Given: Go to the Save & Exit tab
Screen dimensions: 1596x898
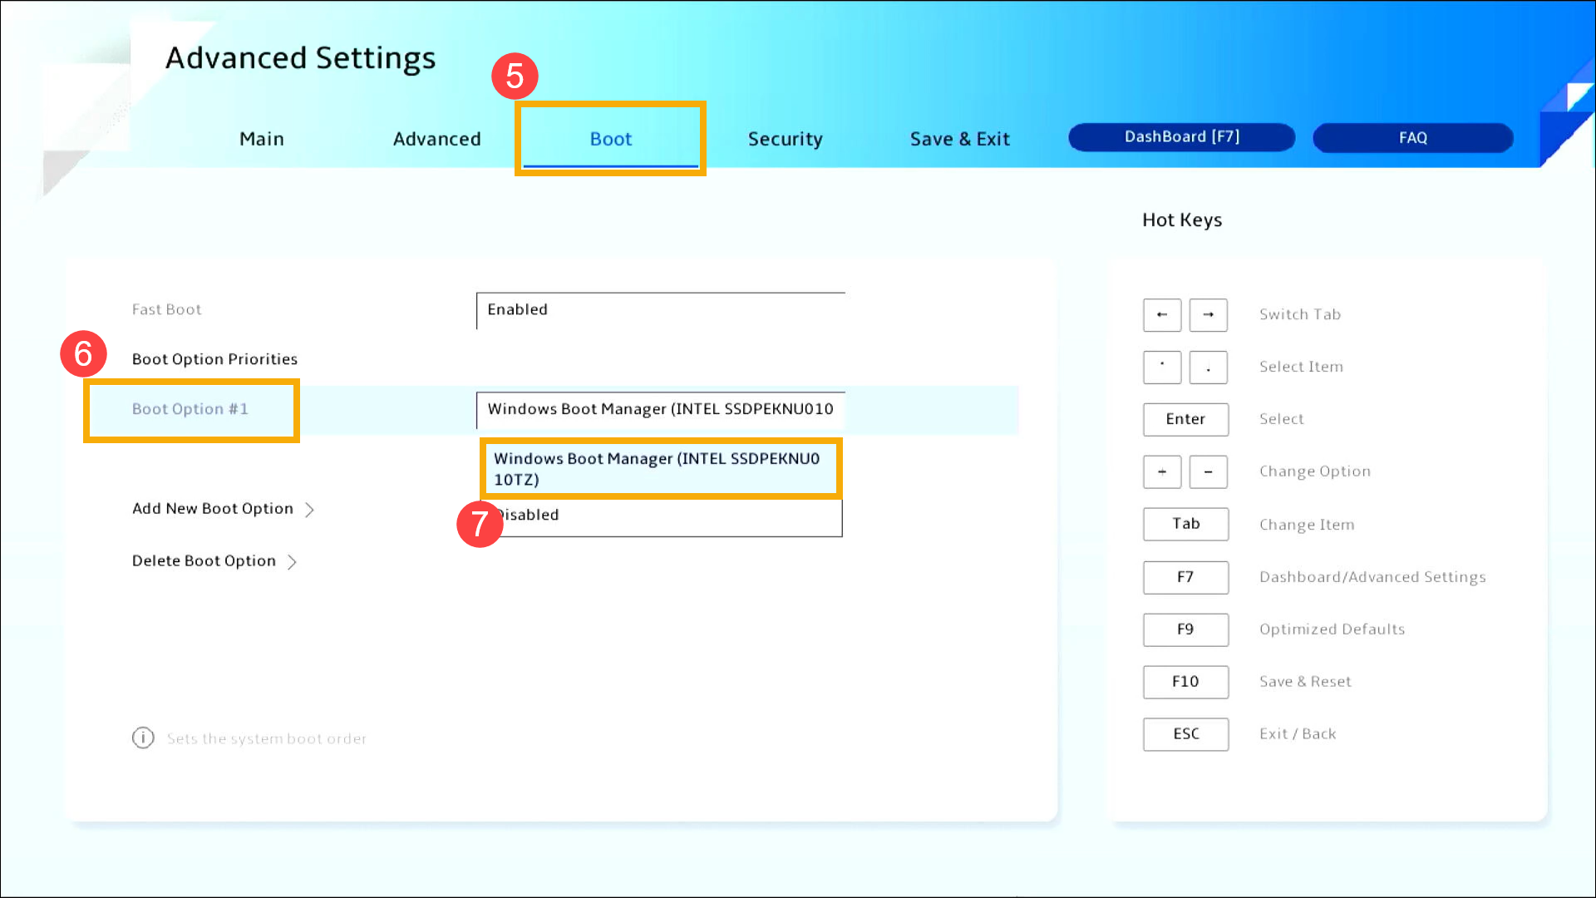Looking at the screenshot, I should (959, 139).
